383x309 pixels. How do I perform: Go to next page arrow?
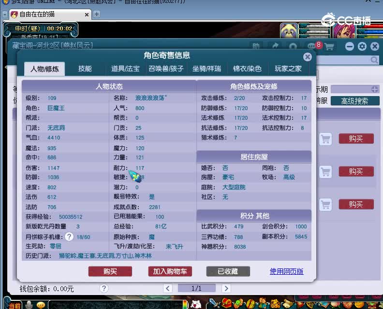[226, 289]
